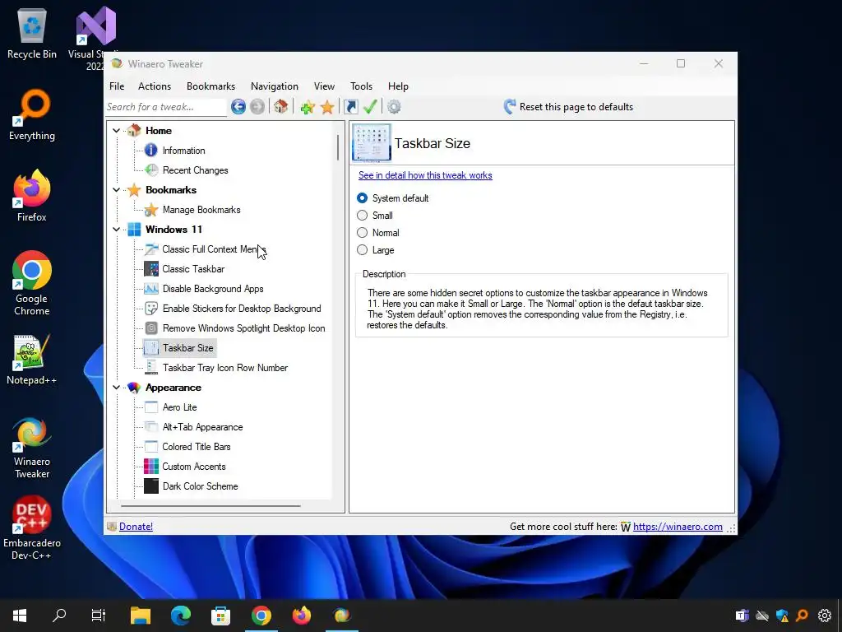This screenshot has height=632, width=842.
Task: Open the Actions menu
Action: coord(155,86)
